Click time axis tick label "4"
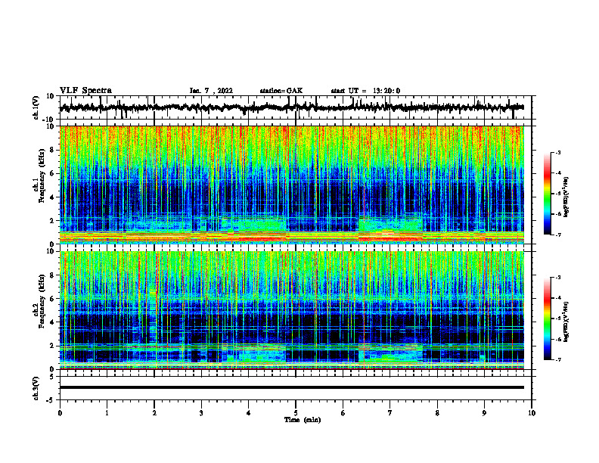Screen dimensions: 599x463 coord(249,413)
